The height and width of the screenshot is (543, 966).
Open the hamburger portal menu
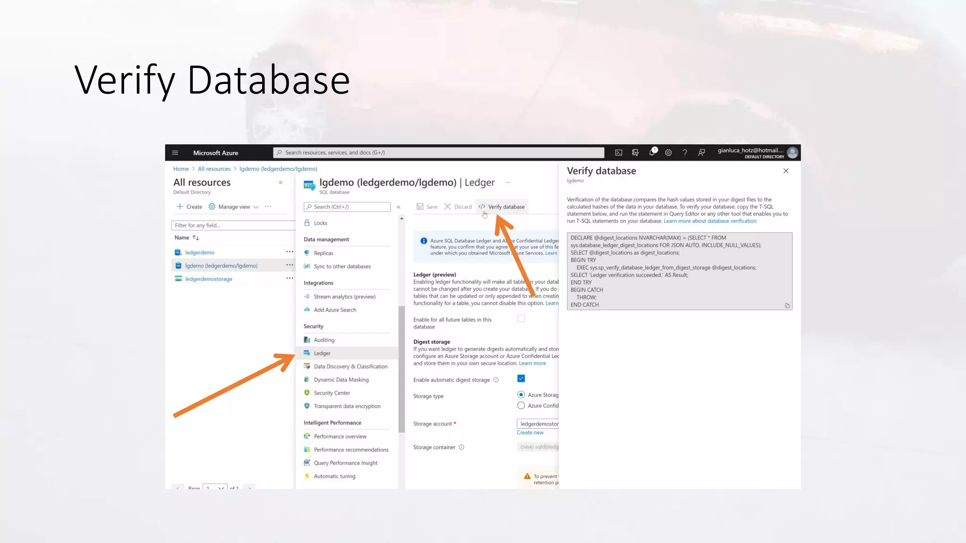click(x=175, y=153)
